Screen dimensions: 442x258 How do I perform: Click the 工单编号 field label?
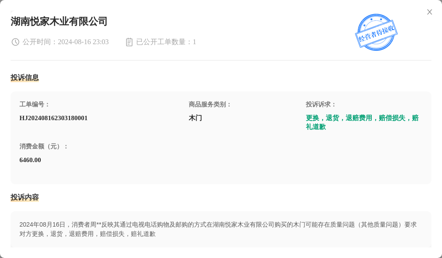coord(34,104)
